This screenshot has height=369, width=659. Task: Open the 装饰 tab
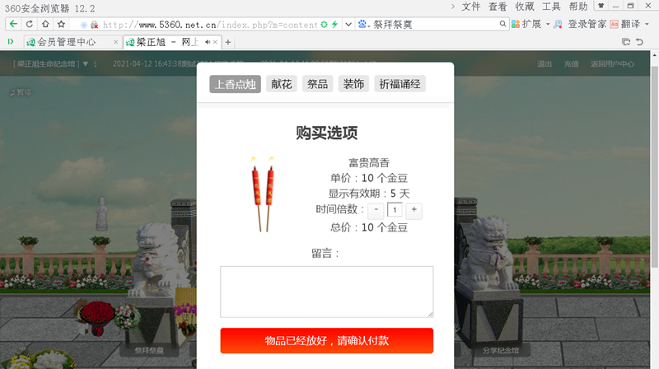(353, 84)
